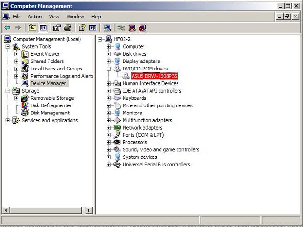Click the console icon left of File menu

[6, 17]
